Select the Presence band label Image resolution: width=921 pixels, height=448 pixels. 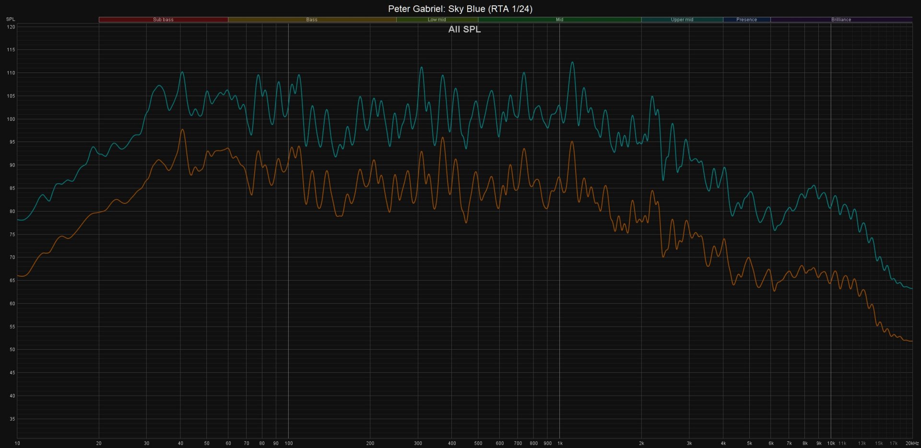[x=746, y=20]
